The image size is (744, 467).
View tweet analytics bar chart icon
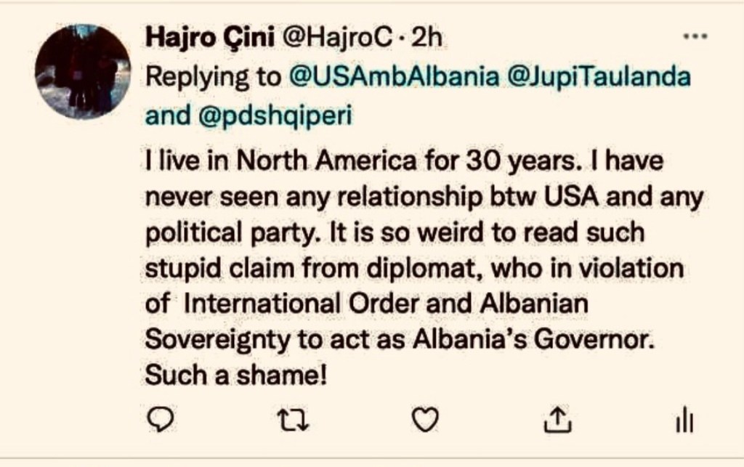click(x=684, y=421)
